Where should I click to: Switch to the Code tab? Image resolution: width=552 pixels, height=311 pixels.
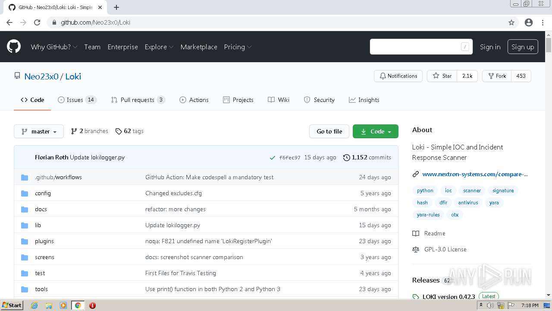coord(32,100)
